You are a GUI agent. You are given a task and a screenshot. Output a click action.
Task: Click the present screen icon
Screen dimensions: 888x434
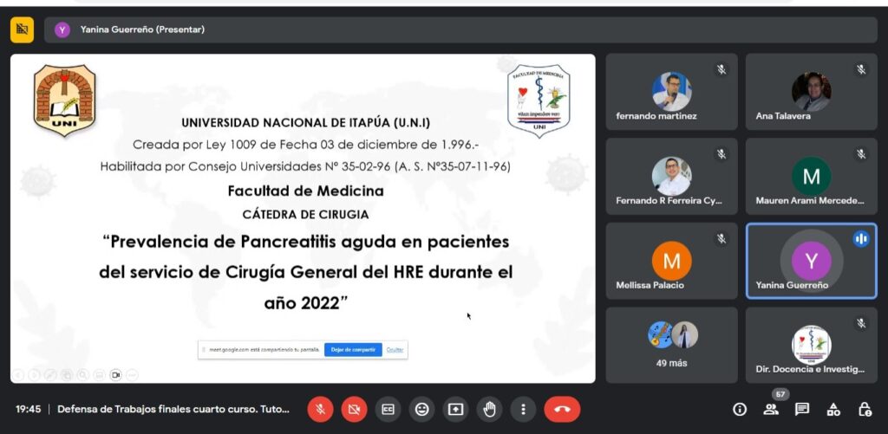click(x=455, y=409)
